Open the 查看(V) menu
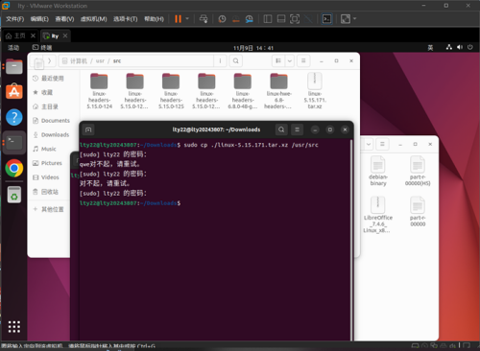Viewport: 480px width, 351px height. pos(64,19)
